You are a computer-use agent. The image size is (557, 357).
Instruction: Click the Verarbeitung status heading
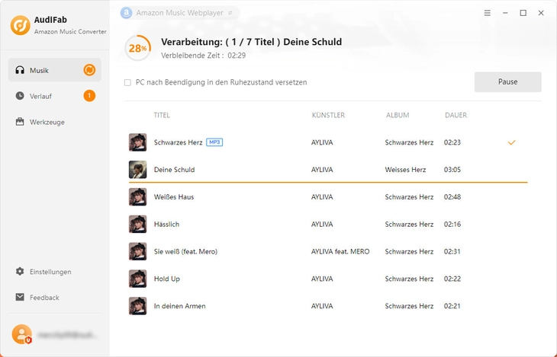[252, 42]
